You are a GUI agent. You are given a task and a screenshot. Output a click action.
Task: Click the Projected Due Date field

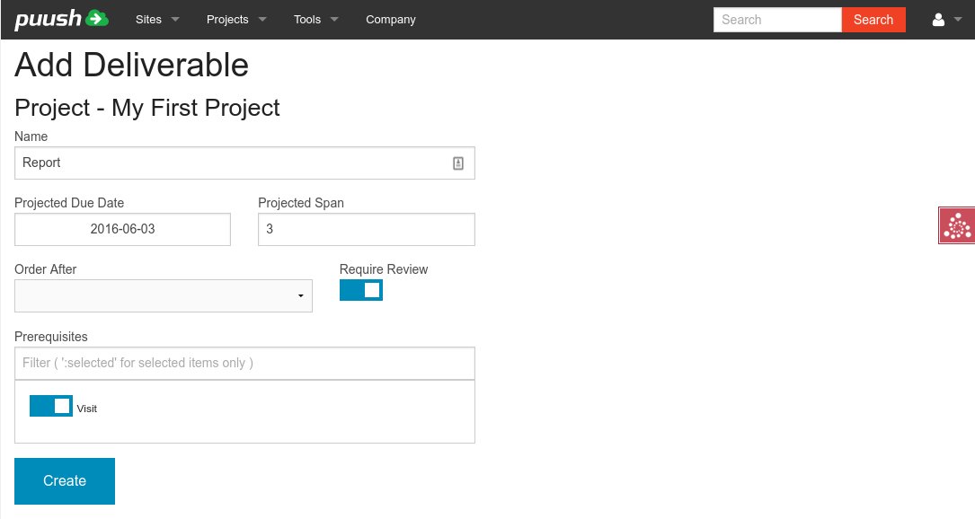coord(123,229)
